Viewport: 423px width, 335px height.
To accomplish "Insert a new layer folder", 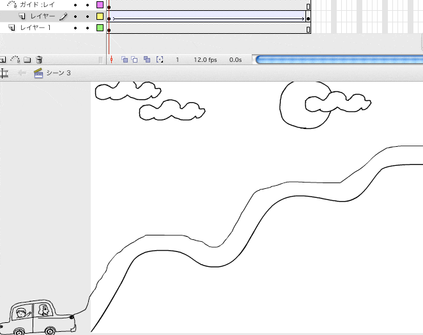I will tap(27, 59).
